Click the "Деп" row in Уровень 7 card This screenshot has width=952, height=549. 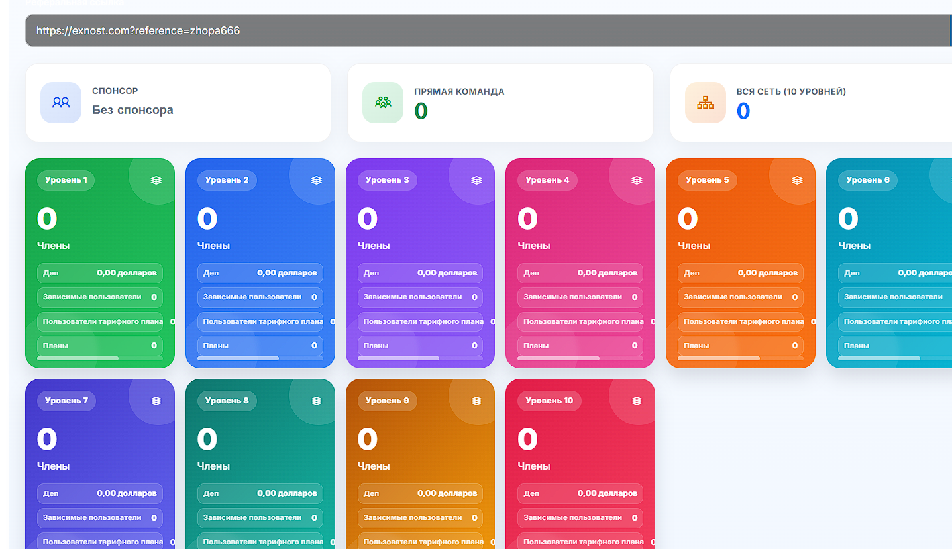click(100, 493)
